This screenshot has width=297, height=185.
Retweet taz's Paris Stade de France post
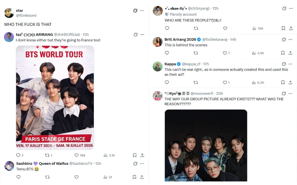click(x=47, y=155)
